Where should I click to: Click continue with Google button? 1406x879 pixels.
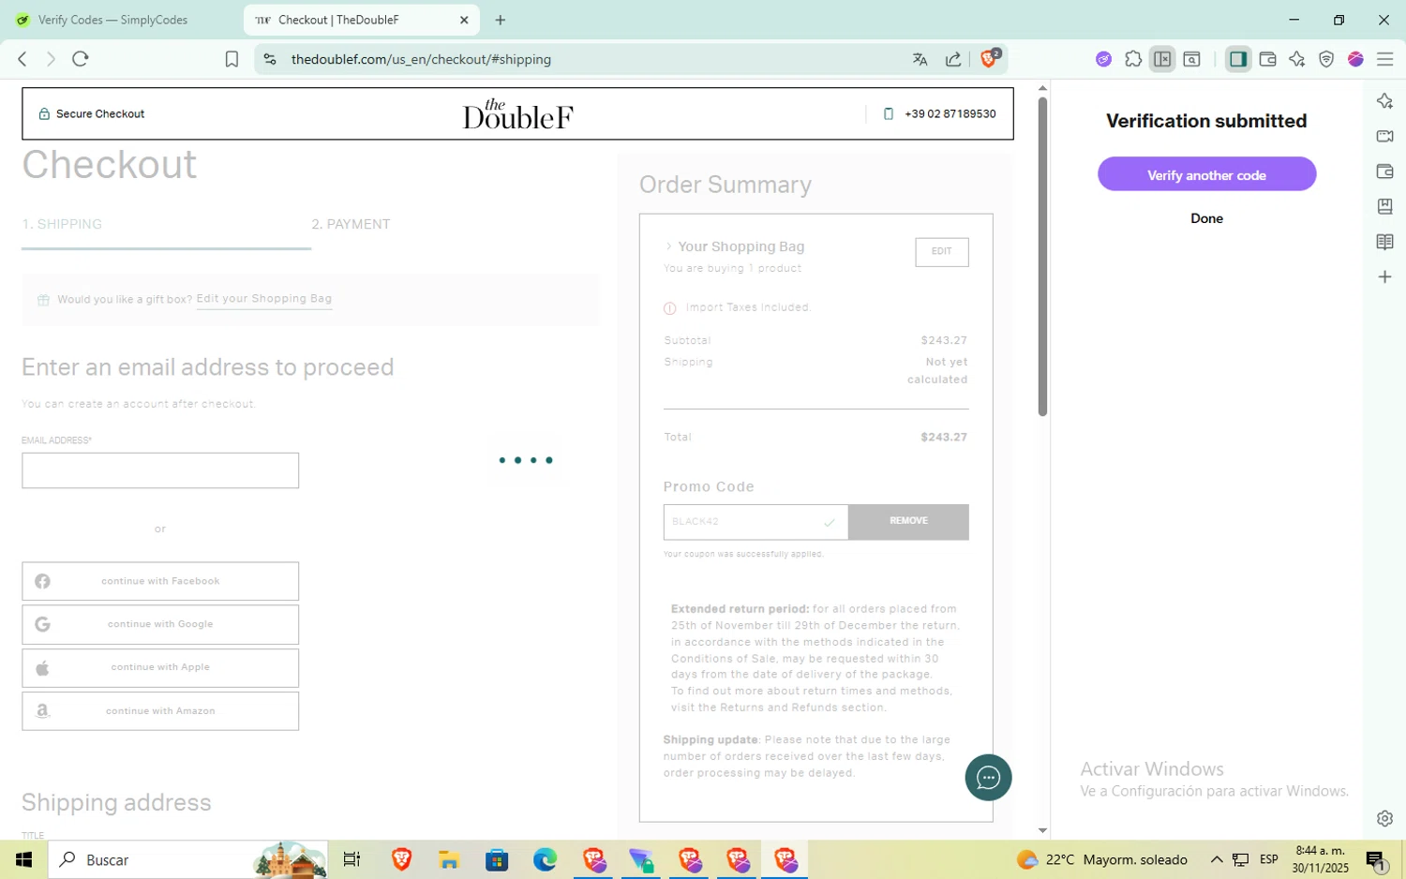pyautogui.click(x=160, y=624)
